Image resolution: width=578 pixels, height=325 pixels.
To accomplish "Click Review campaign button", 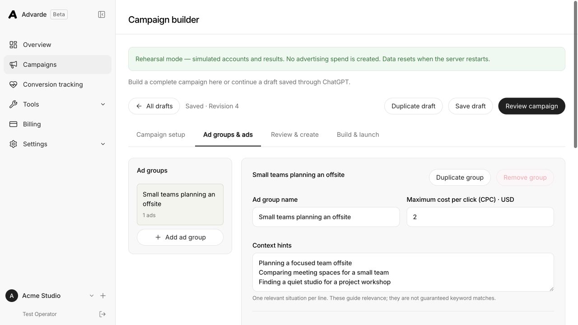I will 531,106.
